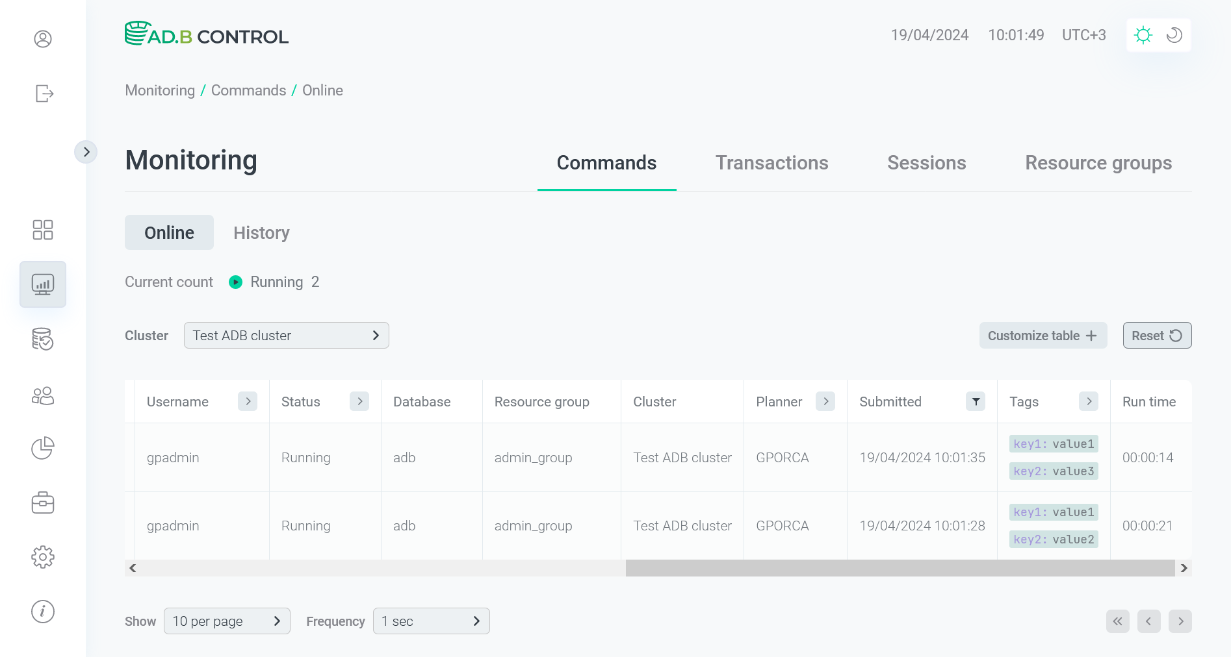1231x657 pixels.
Task: Click the Customize table button
Action: pos(1043,336)
